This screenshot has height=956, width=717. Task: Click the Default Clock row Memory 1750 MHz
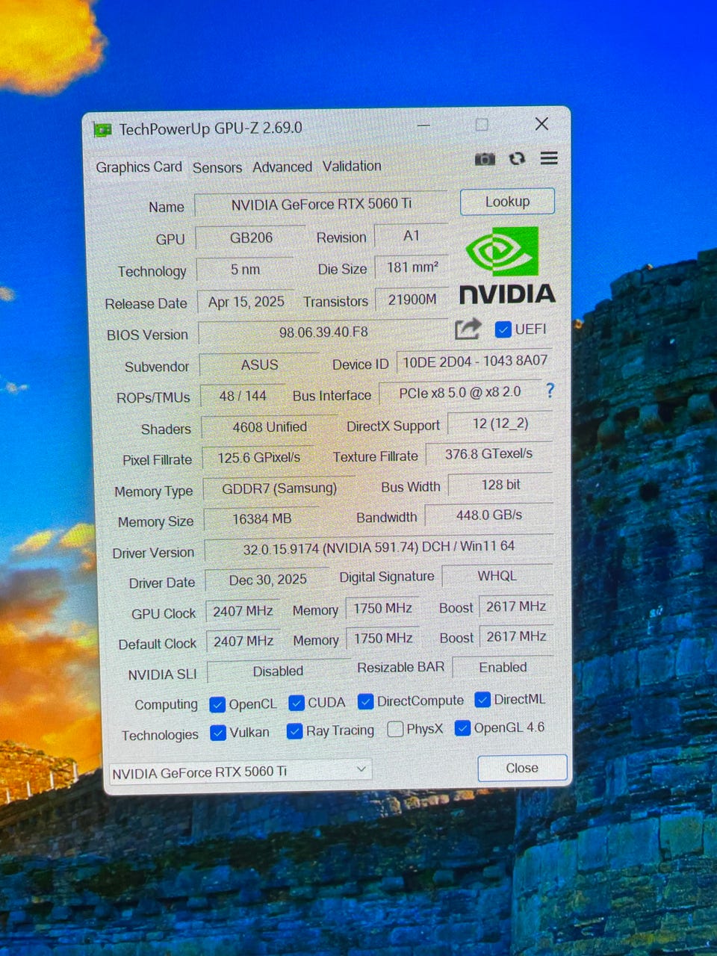coord(383,639)
